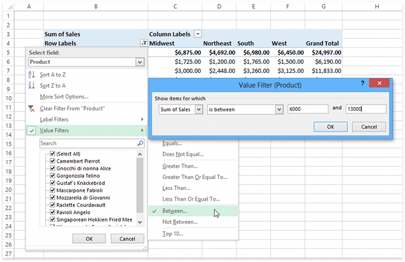Click the Clear Filter funnel icon

[x=31, y=108]
